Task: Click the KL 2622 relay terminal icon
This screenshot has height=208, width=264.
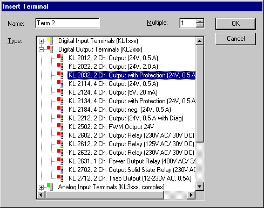Action: pos(60,153)
